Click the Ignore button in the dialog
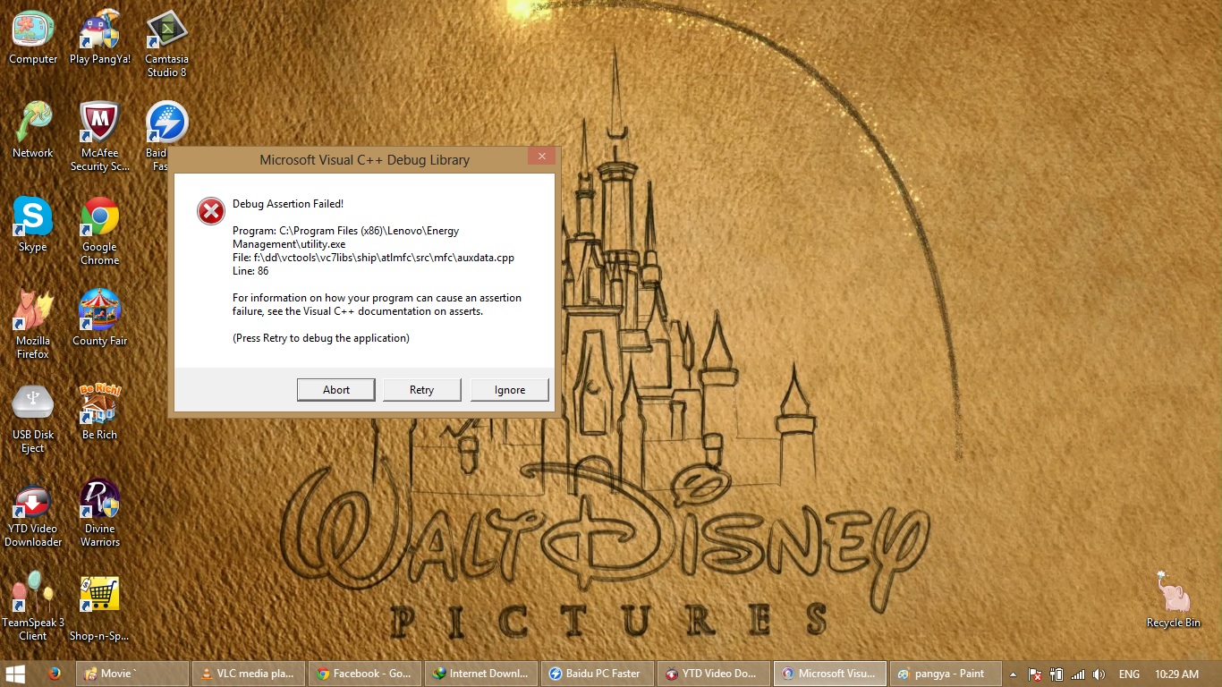Image resolution: width=1222 pixels, height=687 pixels. (x=510, y=390)
